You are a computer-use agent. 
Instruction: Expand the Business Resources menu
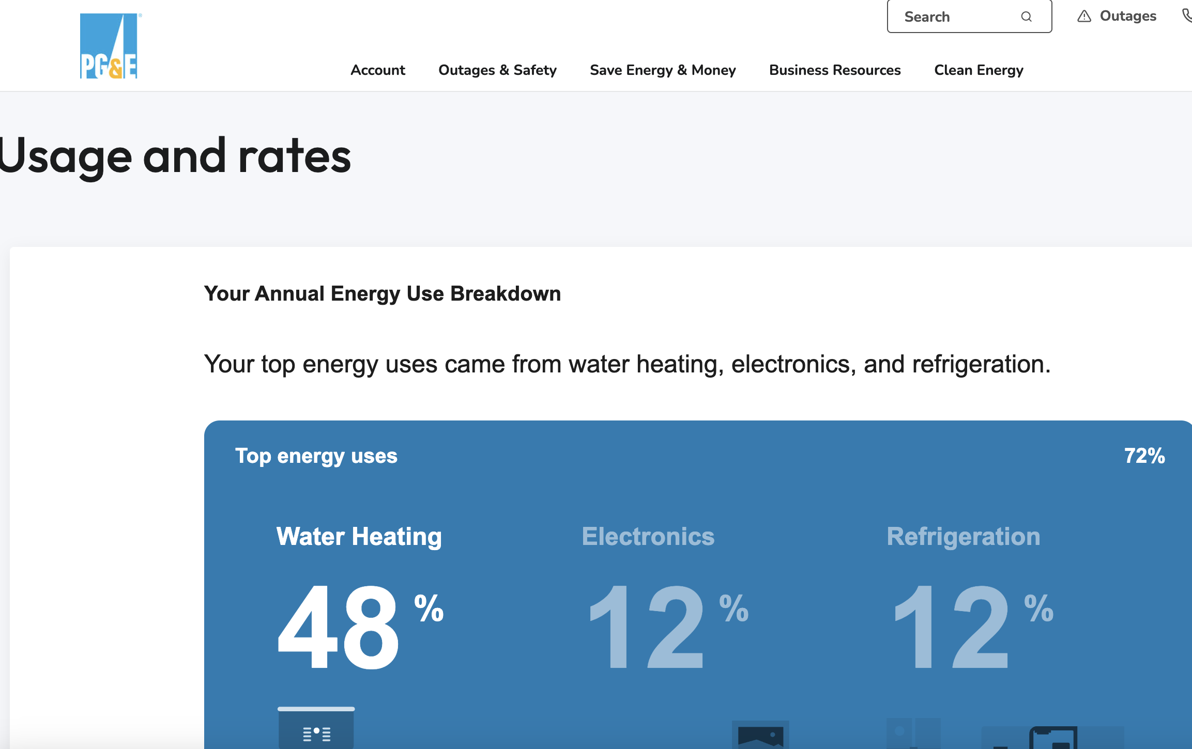coord(835,70)
